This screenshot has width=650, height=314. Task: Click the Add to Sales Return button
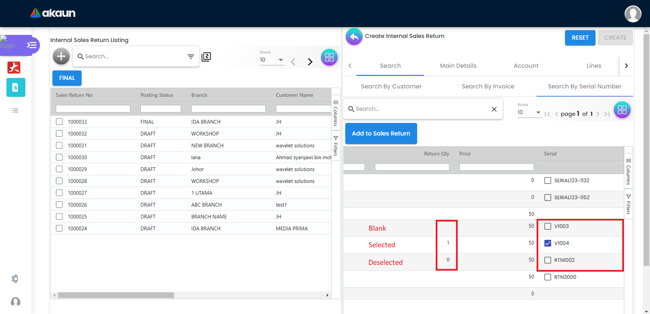click(x=381, y=133)
